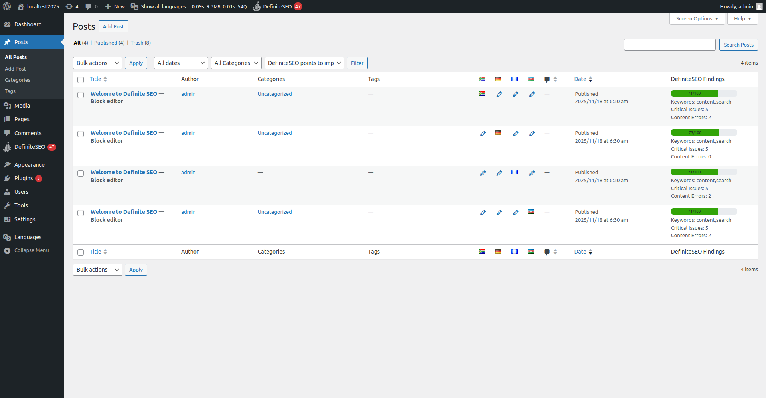The height and width of the screenshot is (398, 766).
Task: Click the German flag translation on the second post
Action: tap(498, 133)
